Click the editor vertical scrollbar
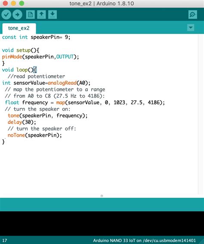The image size is (204, 244). 201,114
